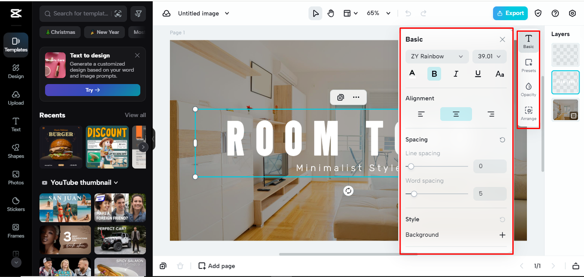
Task: Open the template filter icon
Action: point(138,14)
